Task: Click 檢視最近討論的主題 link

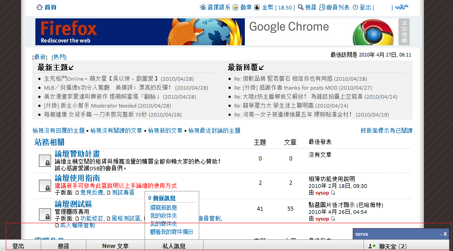Action: pyautogui.click(x=214, y=131)
